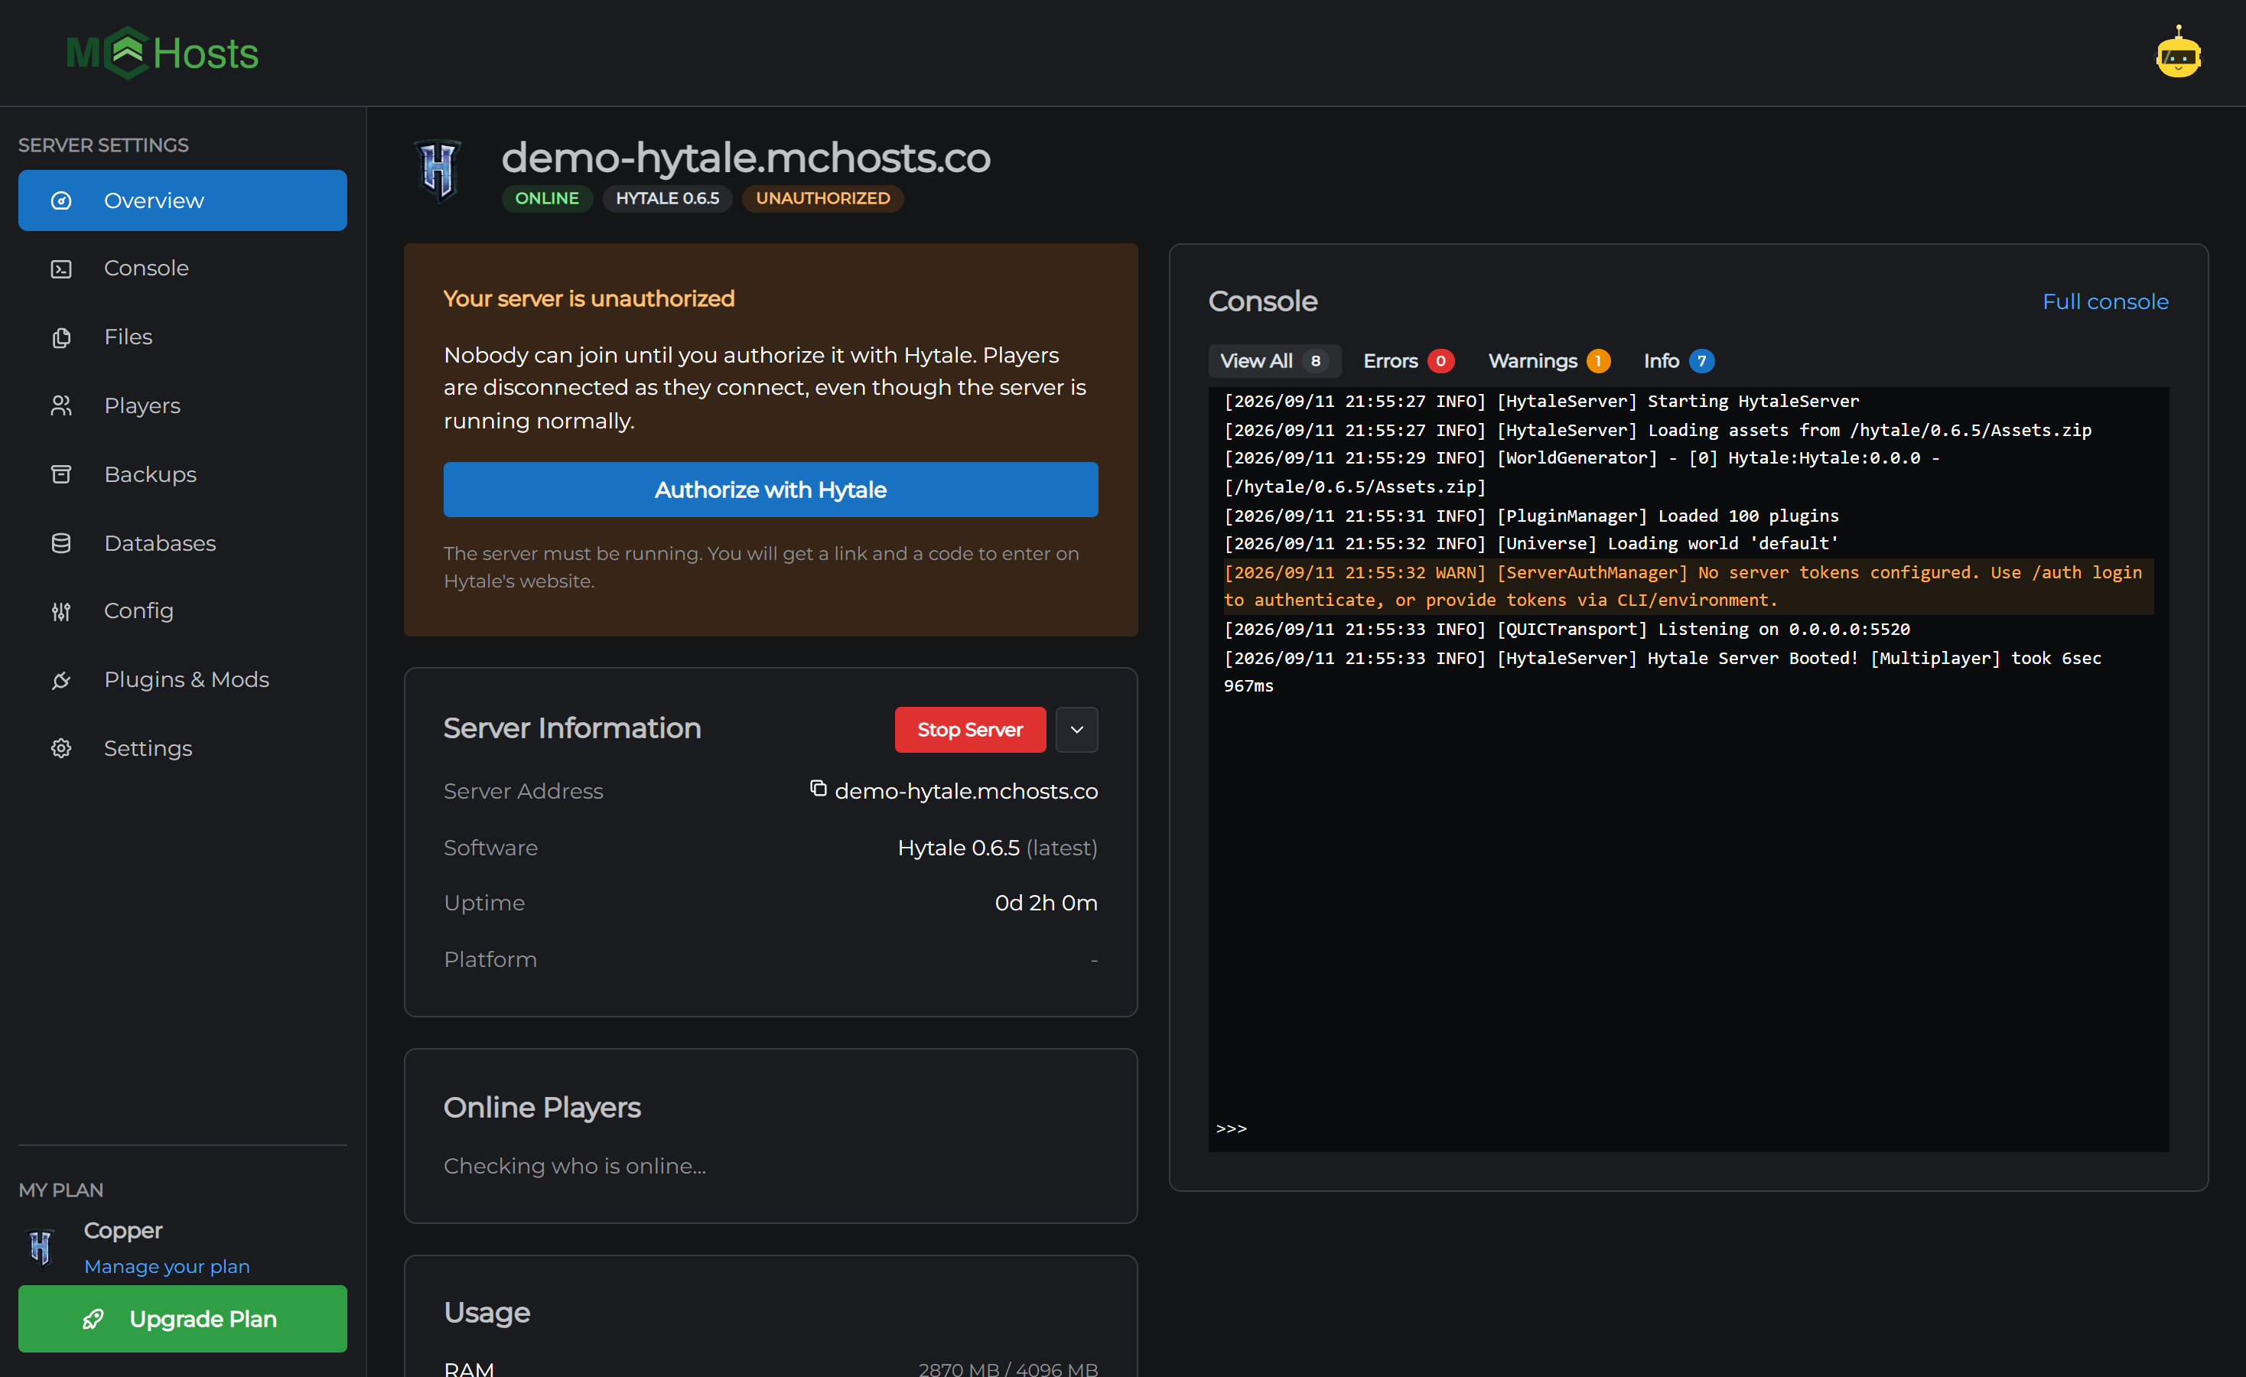The width and height of the screenshot is (2246, 1377).
Task: Go to Console in the sidebar
Action: point(182,269)
